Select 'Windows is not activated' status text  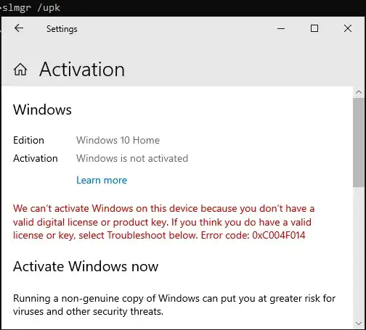pos(132,158)
